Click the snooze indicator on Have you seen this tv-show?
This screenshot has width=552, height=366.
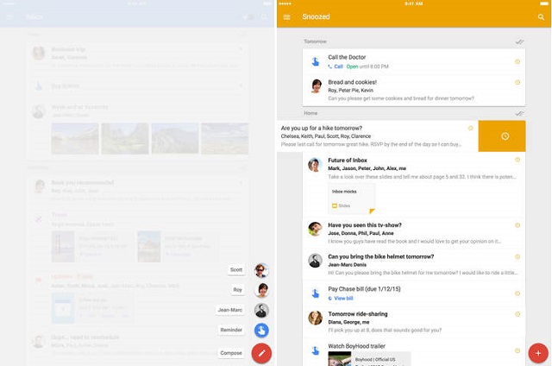click(517, 225)
